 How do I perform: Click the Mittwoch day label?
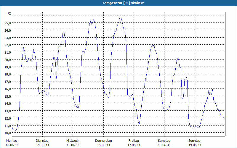[73, 141]
